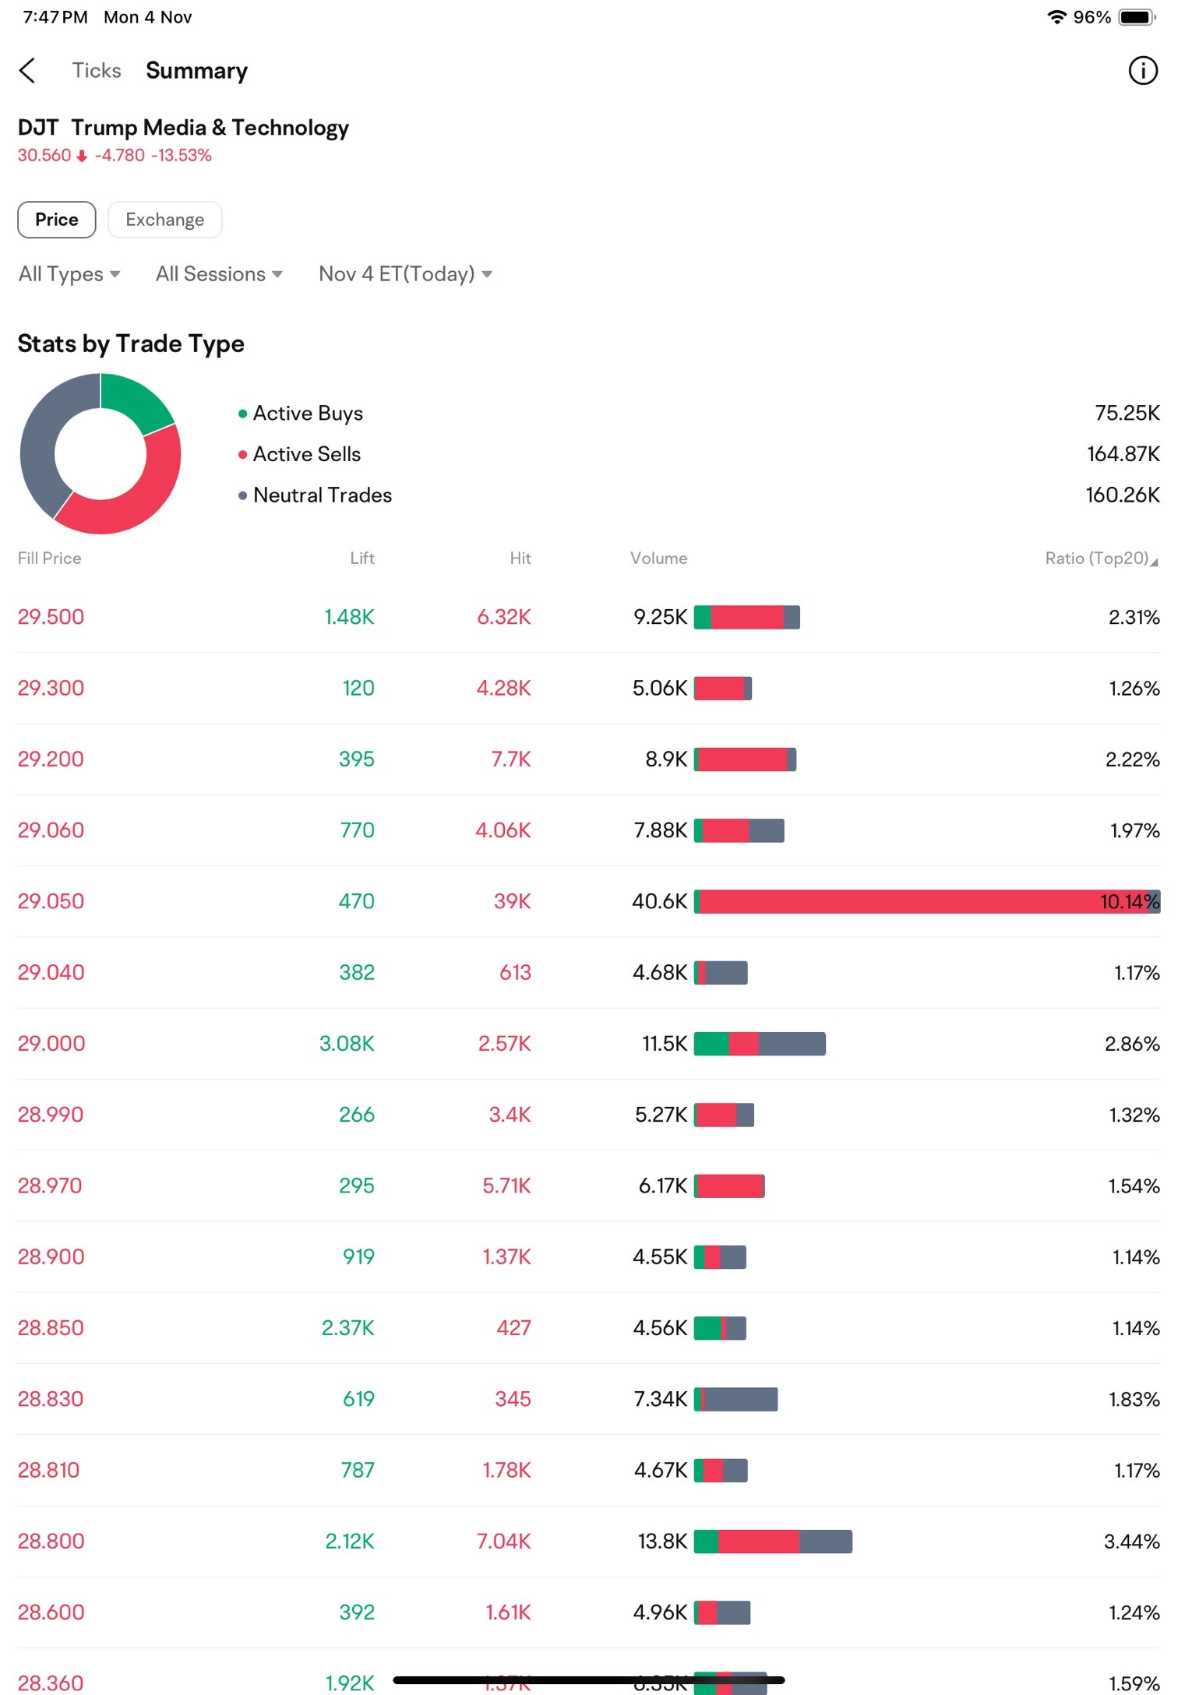Tap the red down-arrow price change icon

click(x=81, y=156)
